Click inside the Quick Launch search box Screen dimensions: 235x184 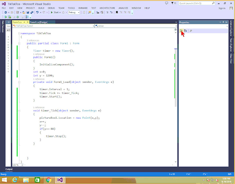tap(197, 3)
